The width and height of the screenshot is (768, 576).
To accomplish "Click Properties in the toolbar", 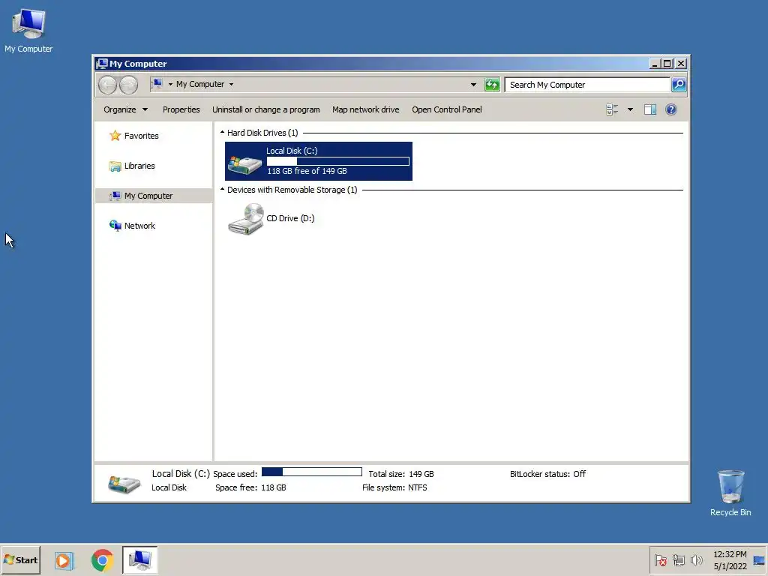I will tap(181, 109).
